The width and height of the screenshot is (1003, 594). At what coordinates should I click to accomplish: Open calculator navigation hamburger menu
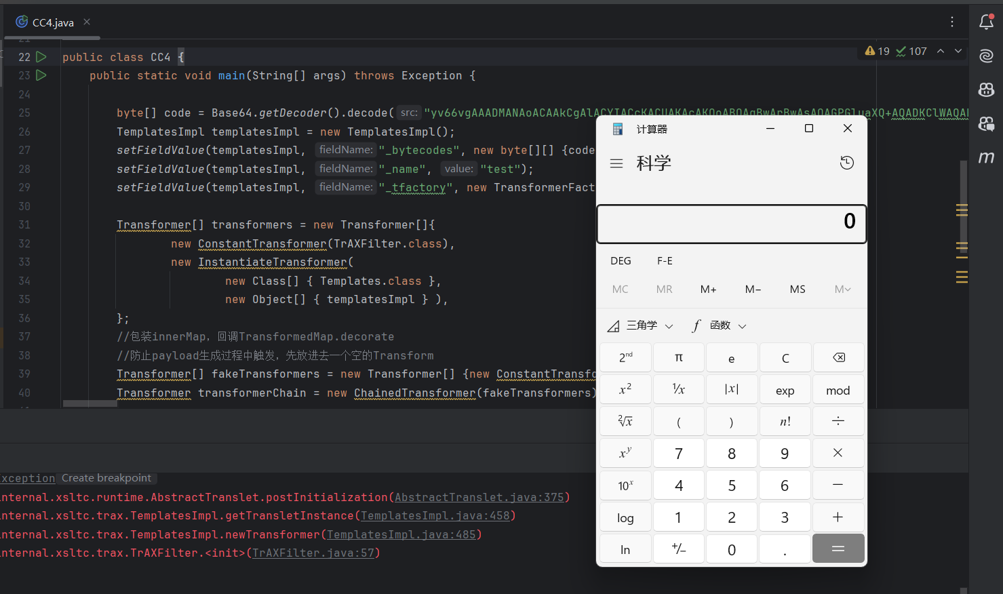click(616, 163)
